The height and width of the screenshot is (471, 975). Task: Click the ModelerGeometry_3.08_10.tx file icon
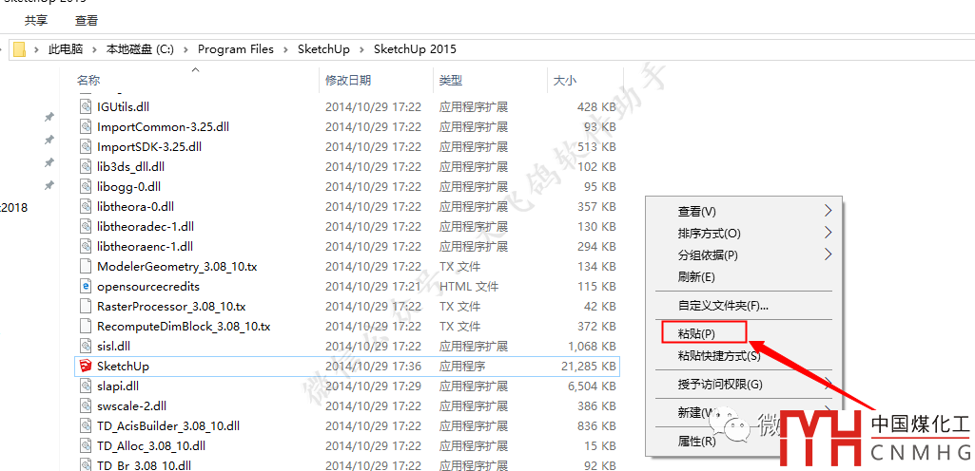[86, 266]
